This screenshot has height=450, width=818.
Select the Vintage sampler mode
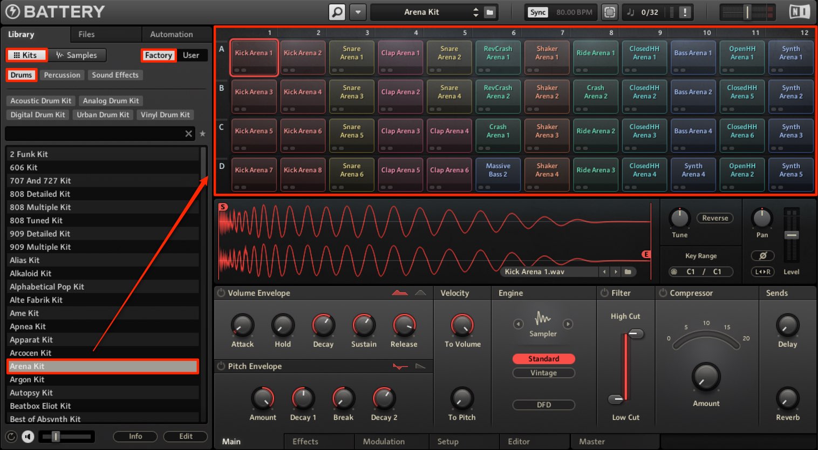click(x=543, y=373)
